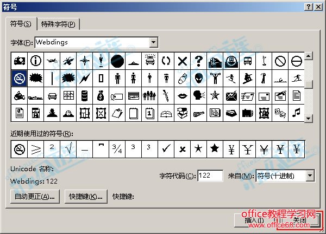Choose the black octagon stop sign symbol
Screen dimensions: 326x234
pyautogui.click(x=117, y=61)
